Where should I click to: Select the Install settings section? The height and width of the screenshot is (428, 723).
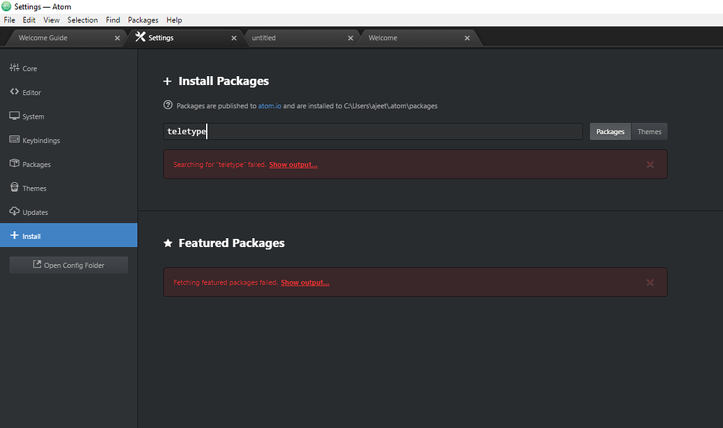[x=31, y=235]
